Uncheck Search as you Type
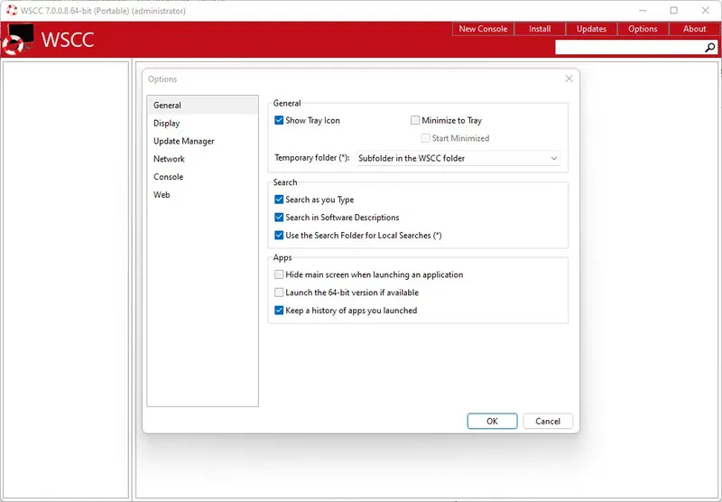The height and width of the screenshot is (502, 722). click(x=279, y=200)
